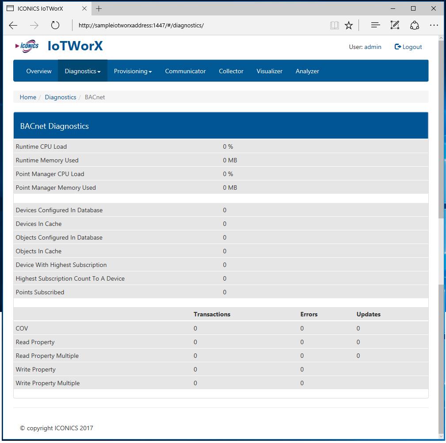Open the Overview nav item
The image size is (446, 443).
coord(39,71)
